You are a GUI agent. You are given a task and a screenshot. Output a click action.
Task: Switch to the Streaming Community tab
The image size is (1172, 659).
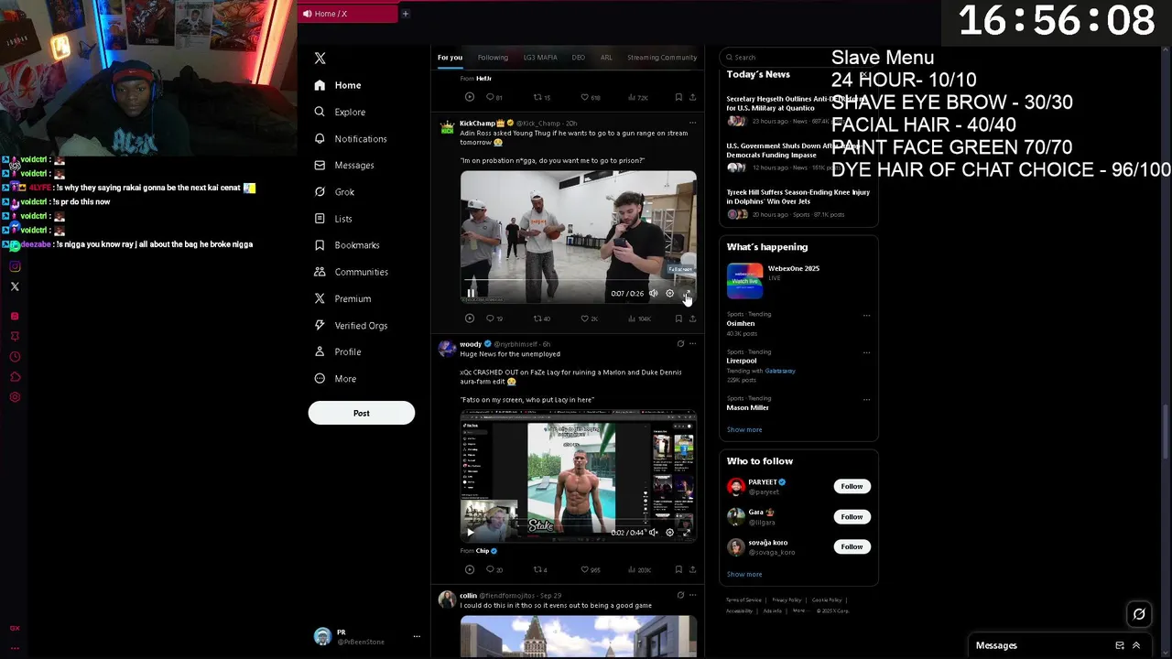[662, 57]
